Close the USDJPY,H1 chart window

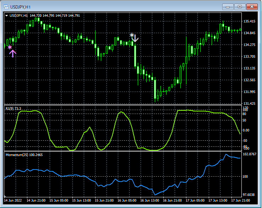pos(252,6)
